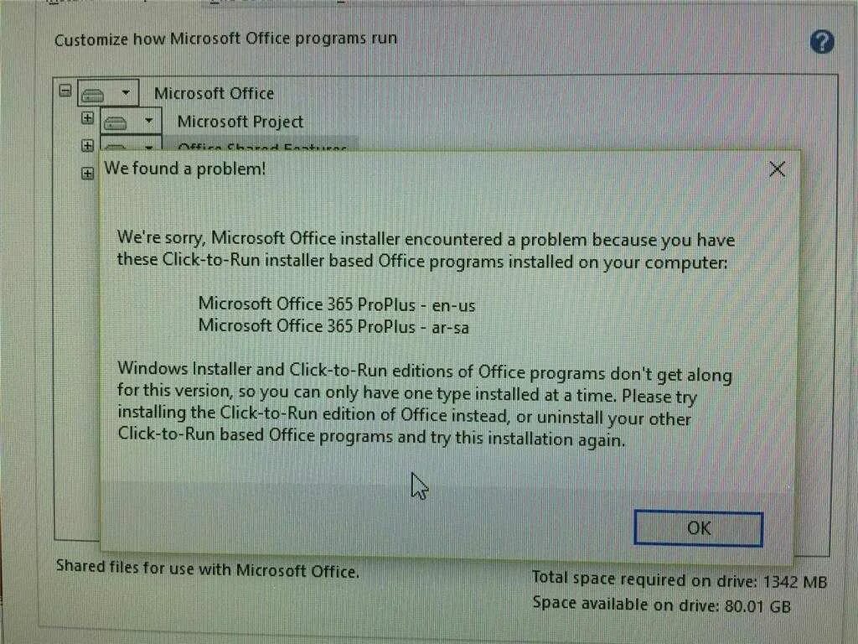This screenshot has height=644, width=858.
Task: Click the blue help question mark icon
Action: click(821, 42)
